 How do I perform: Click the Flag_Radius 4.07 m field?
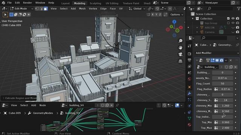point(226,89)
